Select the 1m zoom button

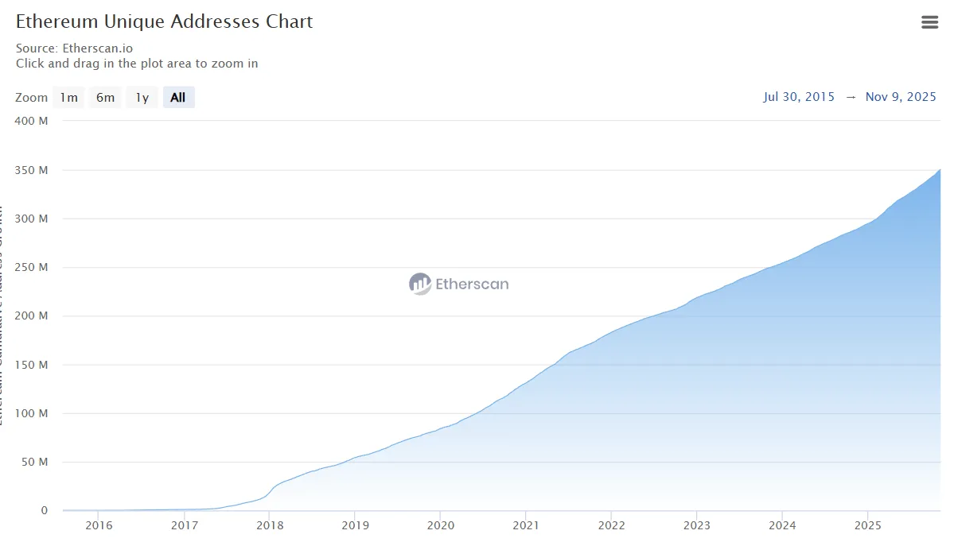tap(68, 97)
